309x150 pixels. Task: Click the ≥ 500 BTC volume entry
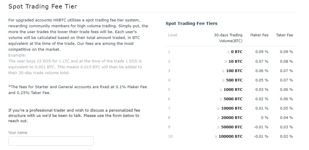tap(232, 80)
